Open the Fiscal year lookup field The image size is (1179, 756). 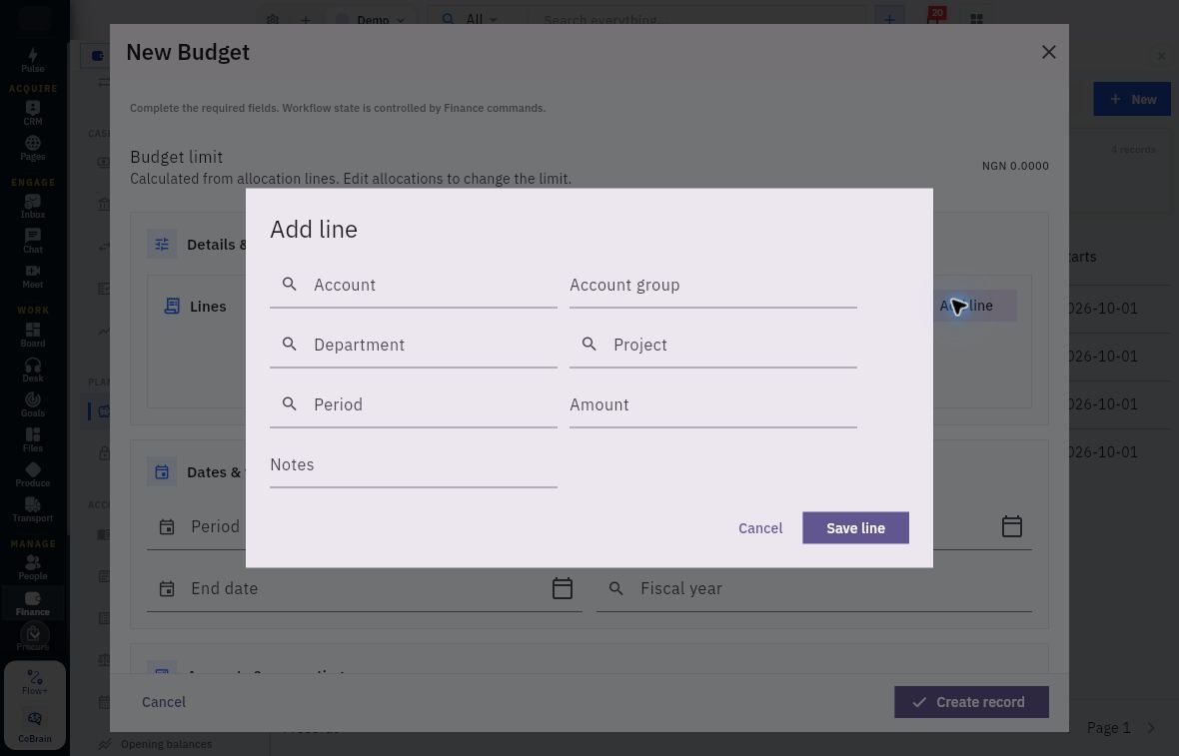coord(814,588)
